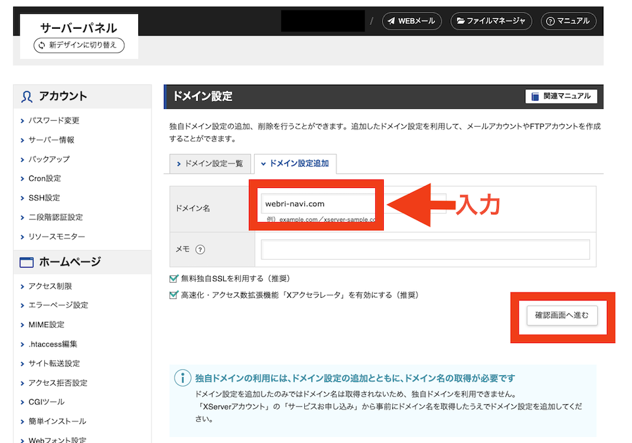Open サーバー情報 link
The image size is (632, 443).
(51, 139)
